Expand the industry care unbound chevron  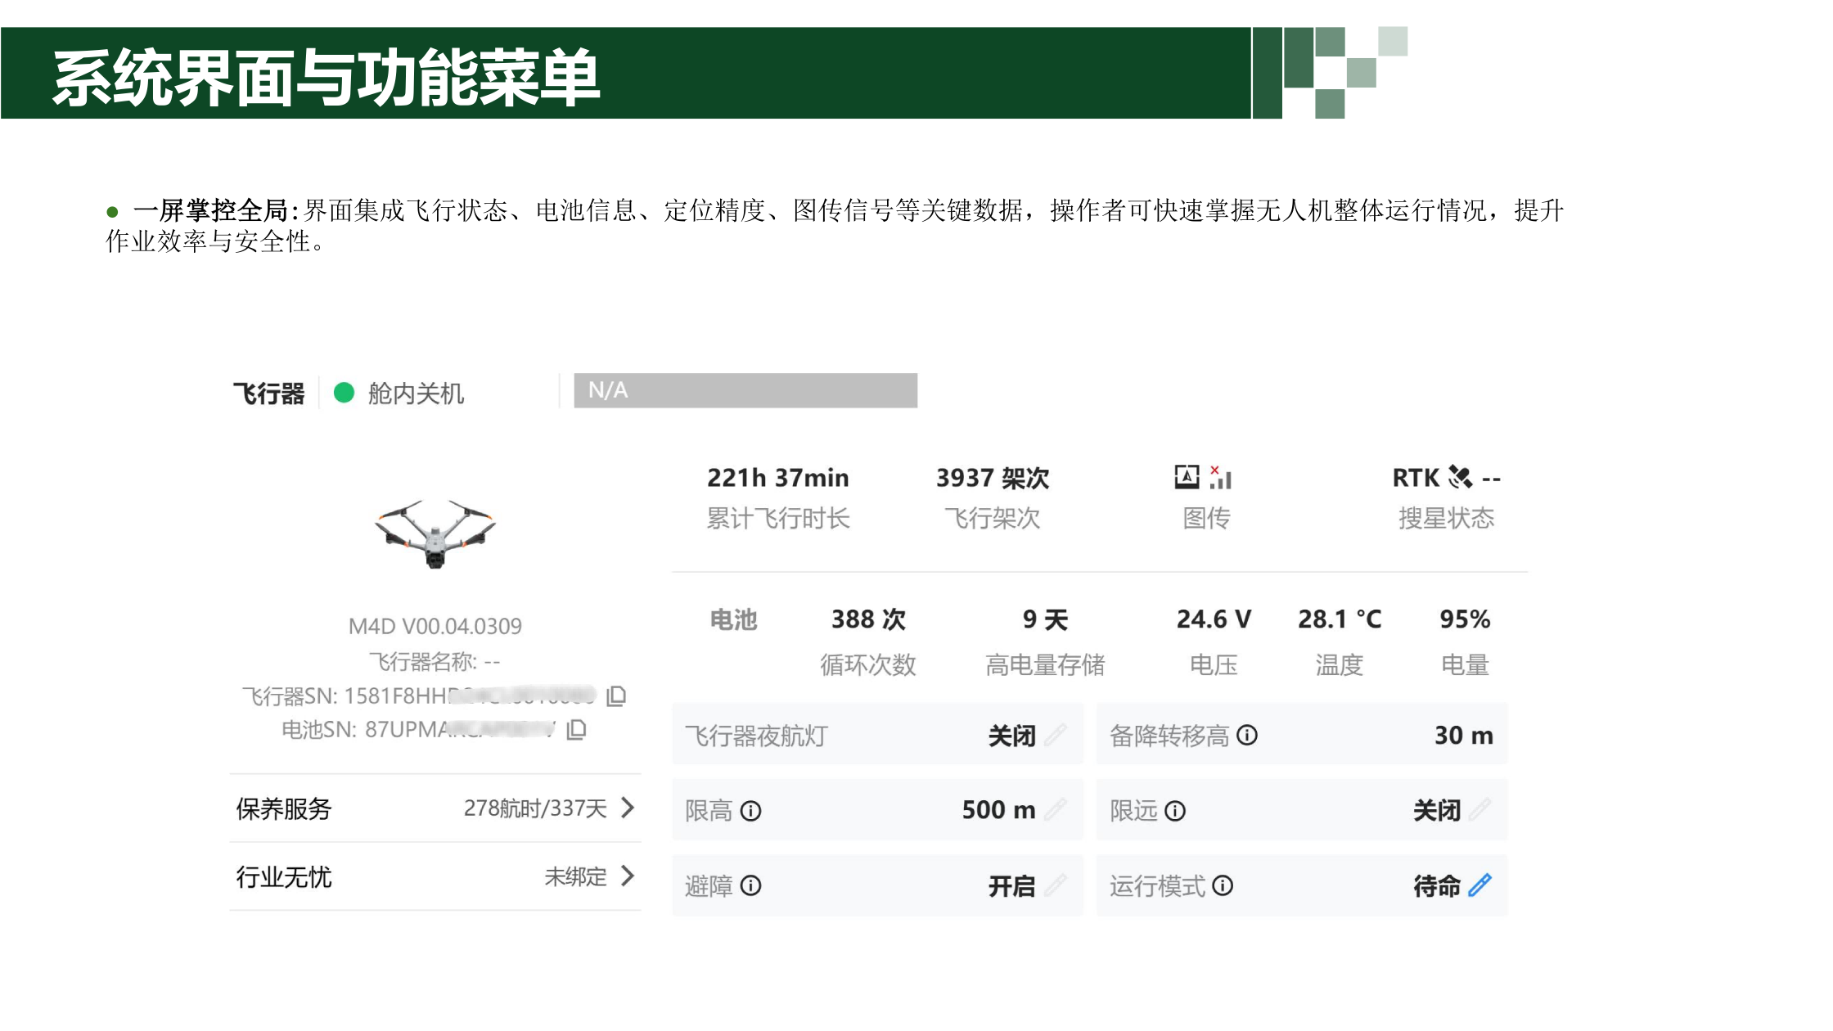(628, 876)
